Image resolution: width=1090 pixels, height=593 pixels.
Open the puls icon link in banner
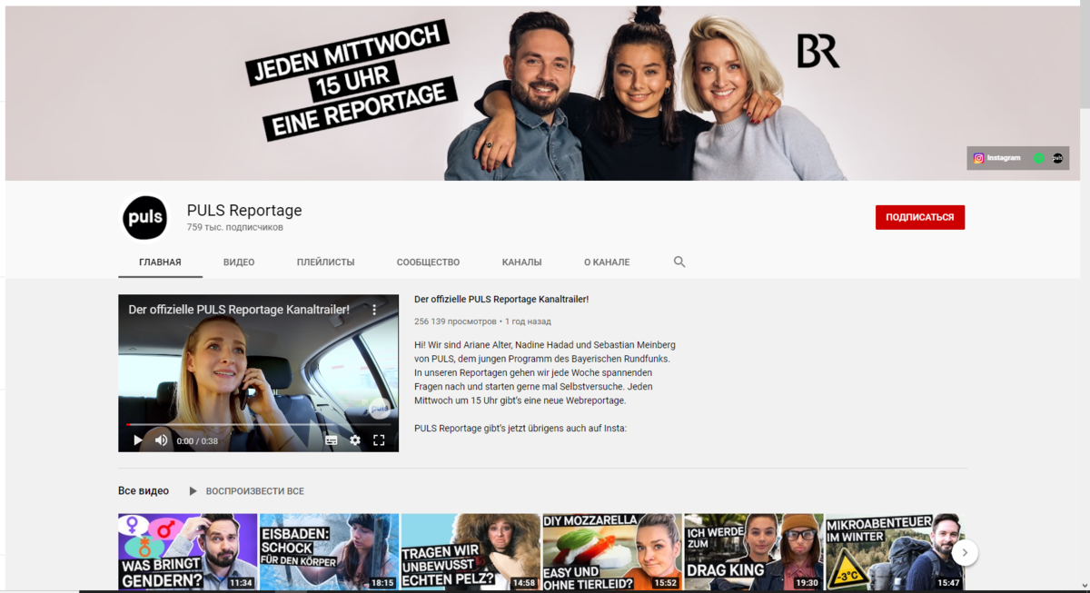[1057, 158]
